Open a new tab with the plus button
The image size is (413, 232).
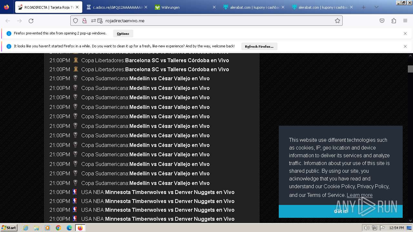click(x=364, y=7)
